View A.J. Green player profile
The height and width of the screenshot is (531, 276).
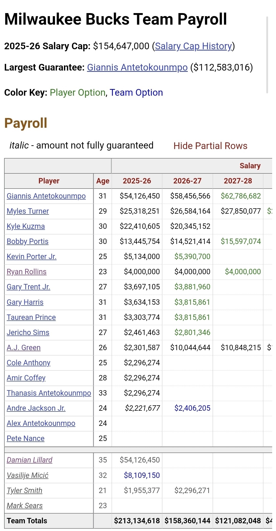[x=24, y=348]
